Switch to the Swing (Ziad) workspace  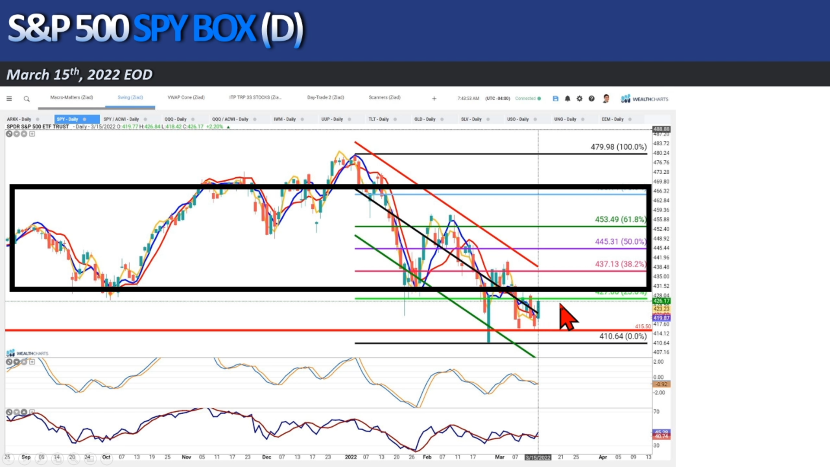[130, 97]
